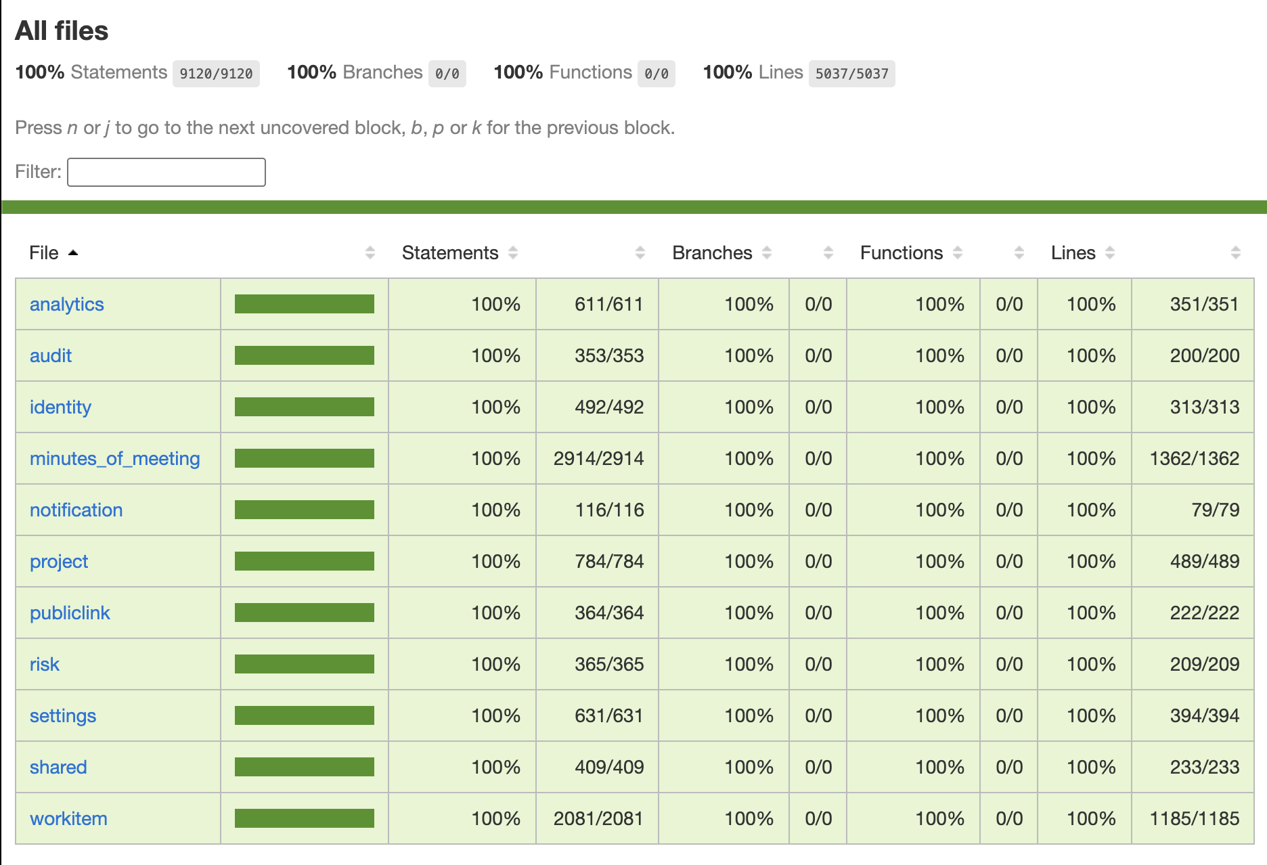
Task: Select the 116/116 statements cell
Action: click(x=598, y=510)
